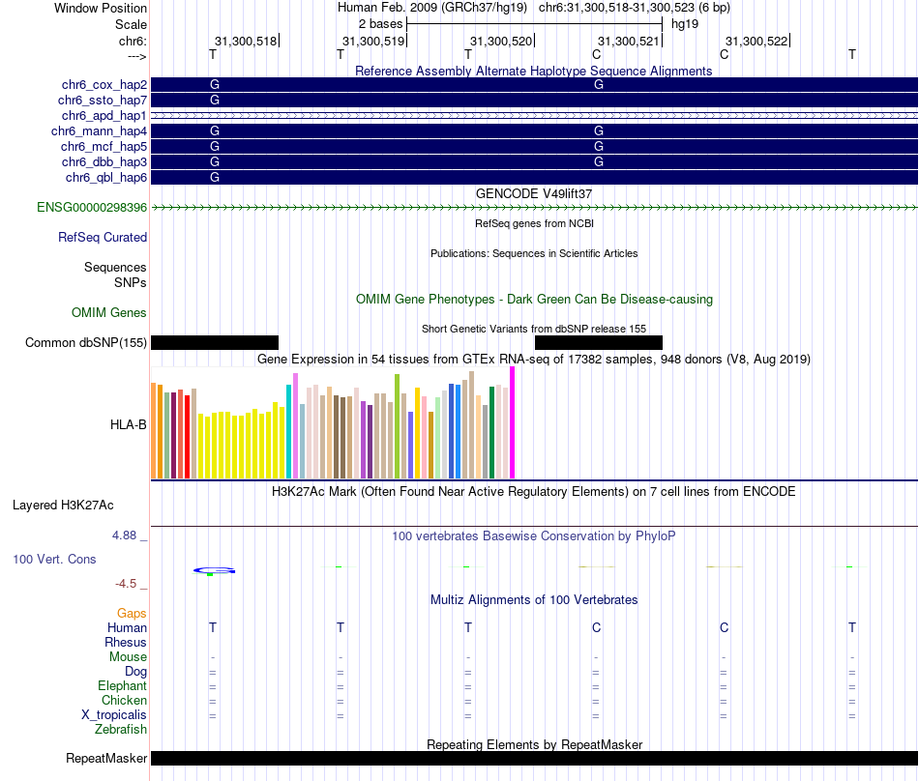The width and height of the screenshot is (919, 781).
Task: Click the SNPs track label
Action: pos(131,282)
